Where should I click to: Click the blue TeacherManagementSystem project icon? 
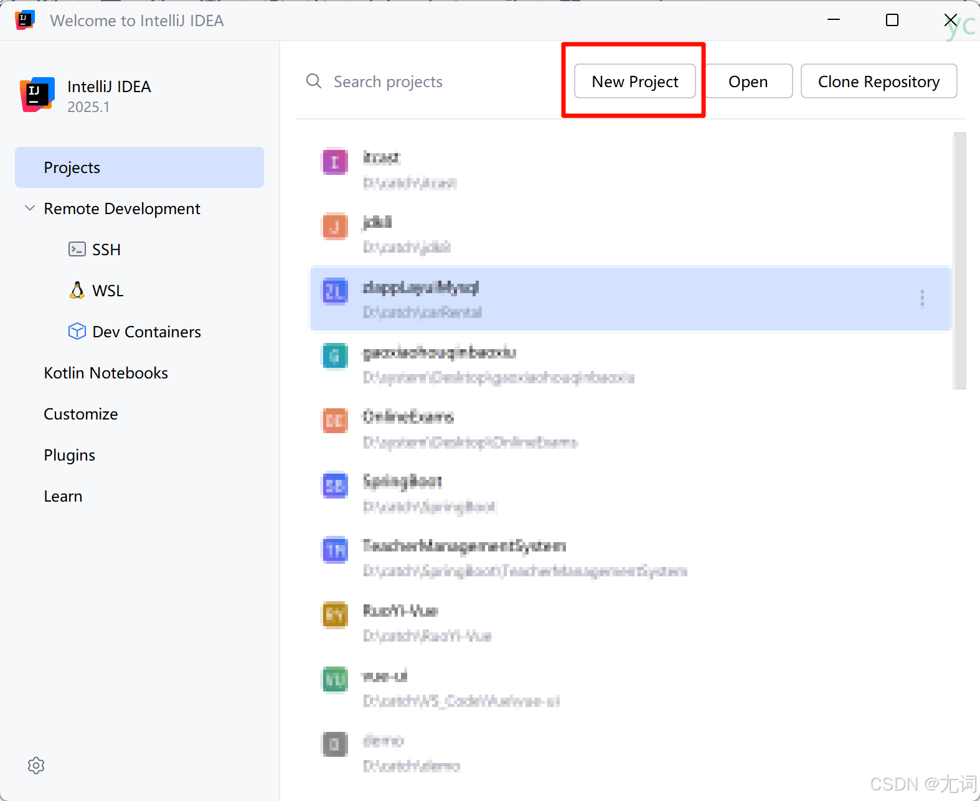[x=335, y=550]
